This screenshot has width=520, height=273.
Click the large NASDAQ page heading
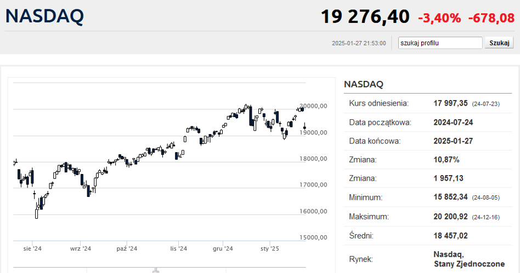tap(44, 16)
